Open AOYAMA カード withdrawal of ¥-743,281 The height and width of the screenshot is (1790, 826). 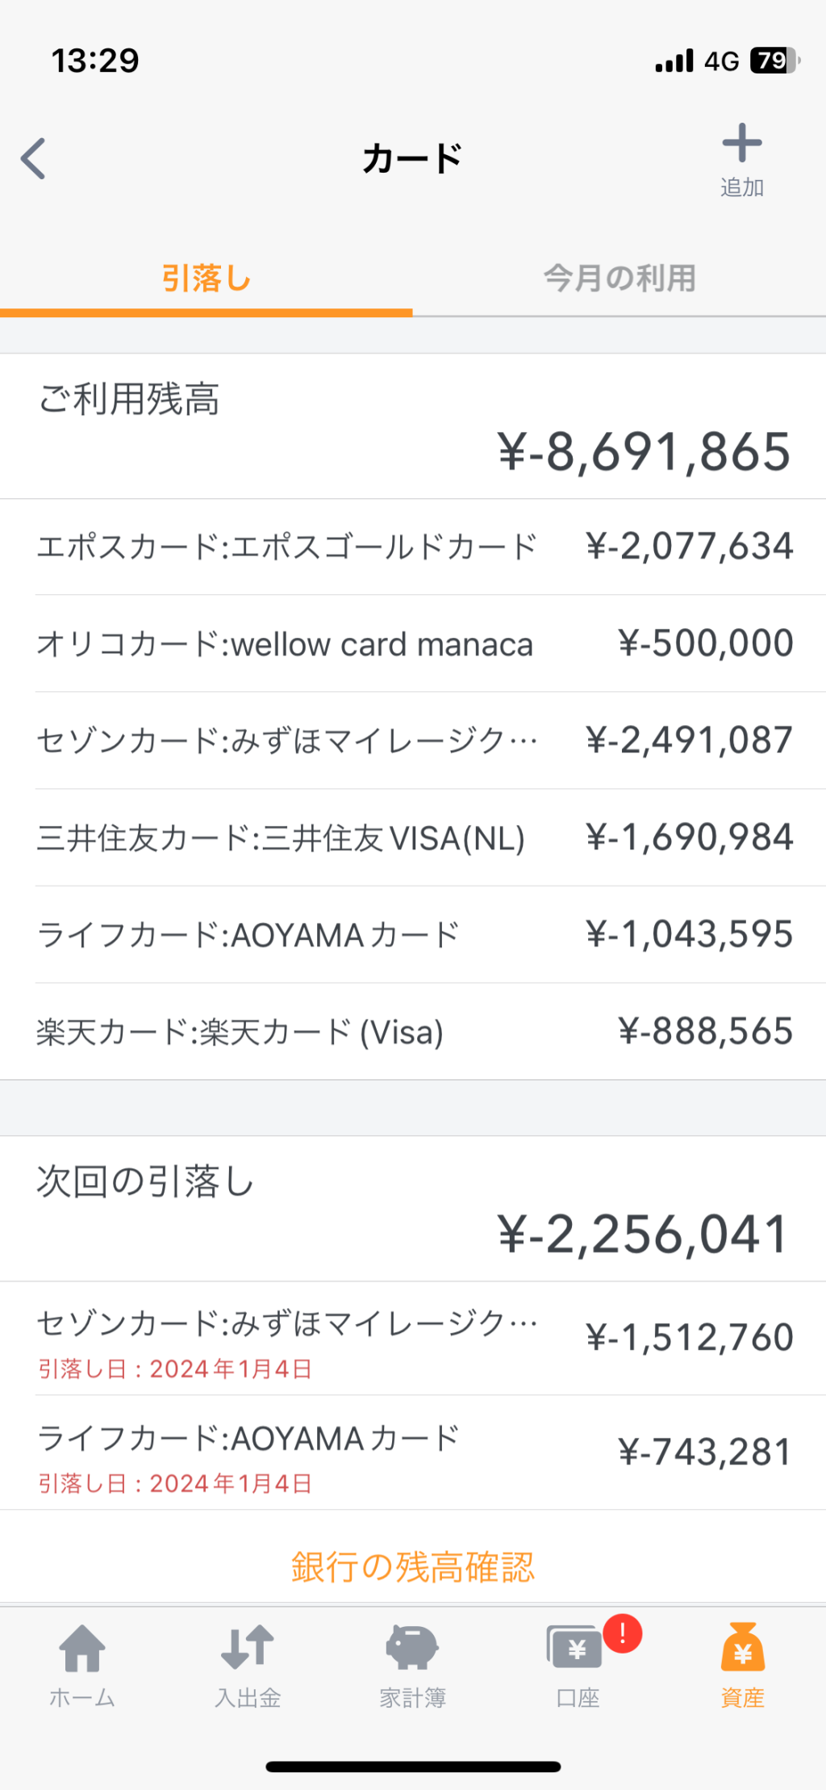coord(413,1453)
